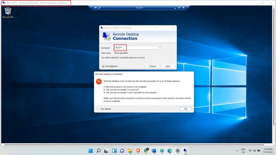Open Settings gear from the taskbar

[178, 151]
